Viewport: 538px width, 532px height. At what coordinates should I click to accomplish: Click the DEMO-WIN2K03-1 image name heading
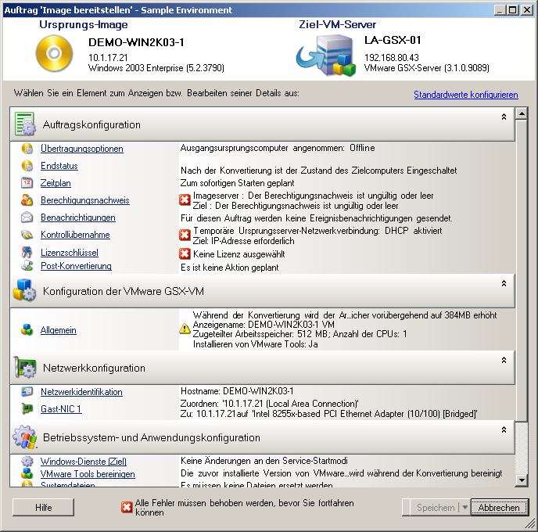pyautogui.click(x=136, y=42)
